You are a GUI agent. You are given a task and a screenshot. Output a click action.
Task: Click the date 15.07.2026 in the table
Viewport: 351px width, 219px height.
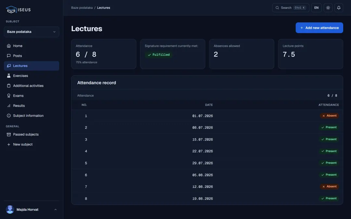202,140
